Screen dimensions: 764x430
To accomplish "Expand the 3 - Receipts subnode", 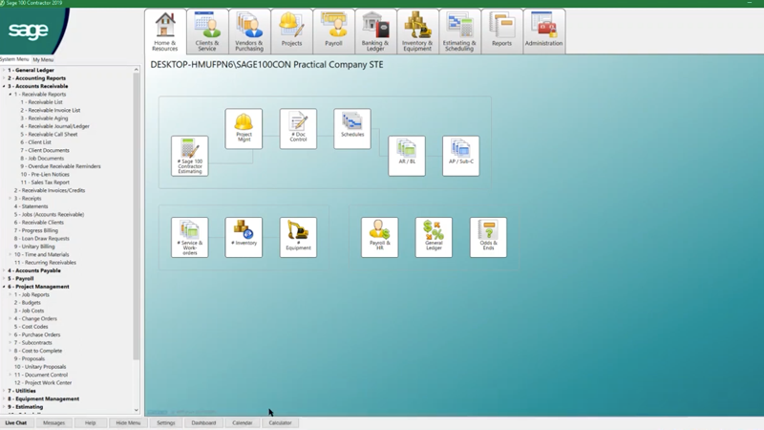I will click(x=11, y=199).
